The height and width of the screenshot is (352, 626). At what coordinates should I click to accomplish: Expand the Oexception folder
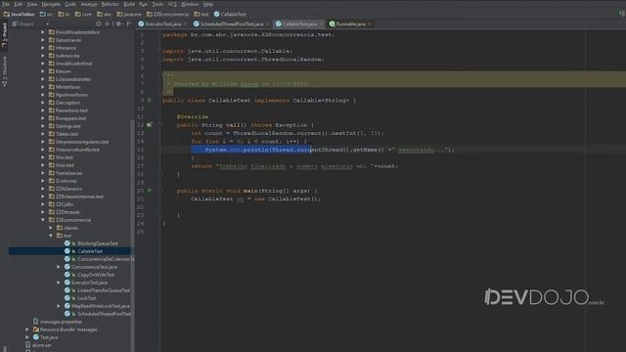[43, 102]
